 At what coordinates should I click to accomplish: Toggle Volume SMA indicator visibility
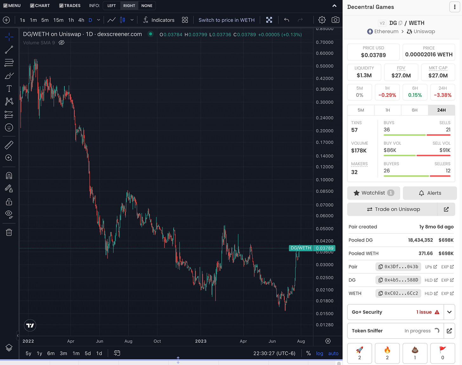(x=62, y=43)
